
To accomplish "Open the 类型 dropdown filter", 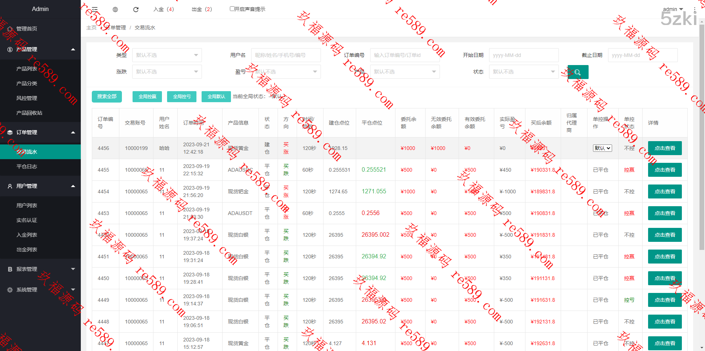I will pyautogui.click(x=167, y=55).
